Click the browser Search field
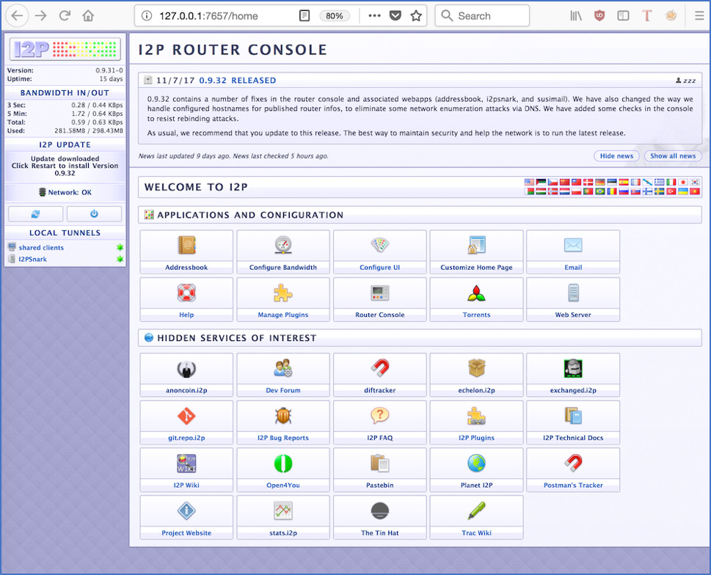Viewport: 711px width, 575px height. (x=482, y=16)
